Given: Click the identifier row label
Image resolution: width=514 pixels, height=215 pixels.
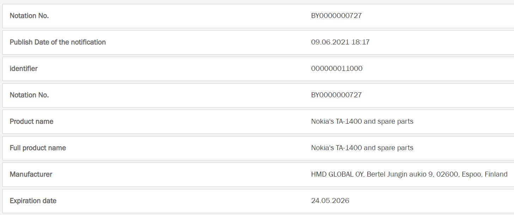Looking at the screenshot, I should 24,69.
